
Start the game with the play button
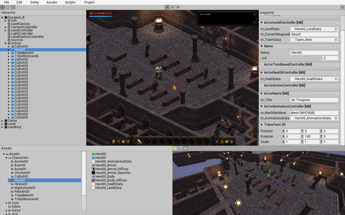tap(167, 7)
